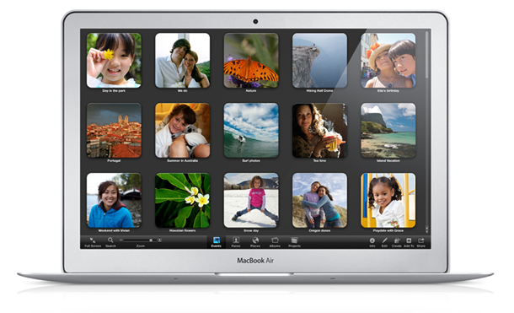Select the Hawaiian flowers event thumbnail
This screenshot has height=313, width=514.
(183, 201)
